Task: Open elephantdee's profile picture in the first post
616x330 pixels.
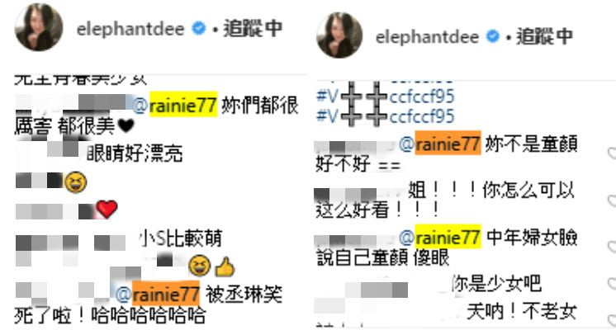Action: [x=39, y=27]
